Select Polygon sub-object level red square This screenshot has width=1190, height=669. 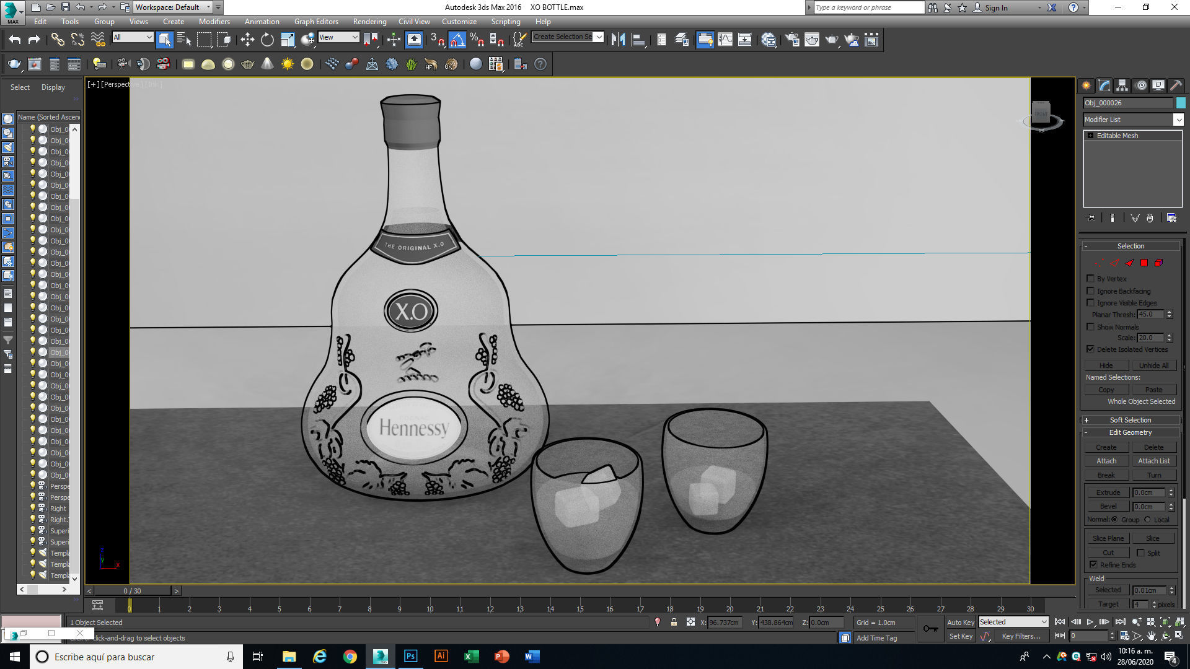(x=1144, y=263)
